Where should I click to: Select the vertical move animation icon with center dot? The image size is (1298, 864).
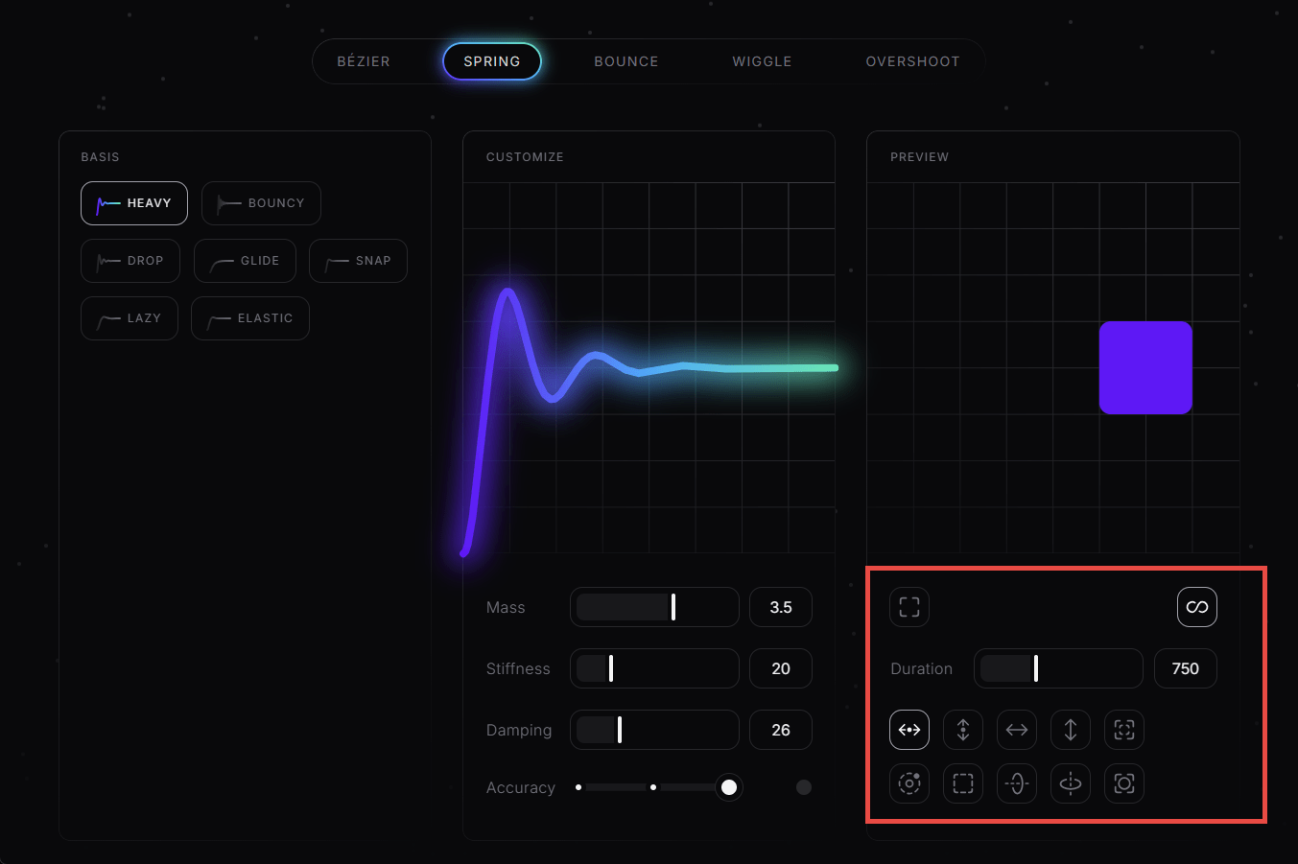pyautogui.click(x=962, y=730)
